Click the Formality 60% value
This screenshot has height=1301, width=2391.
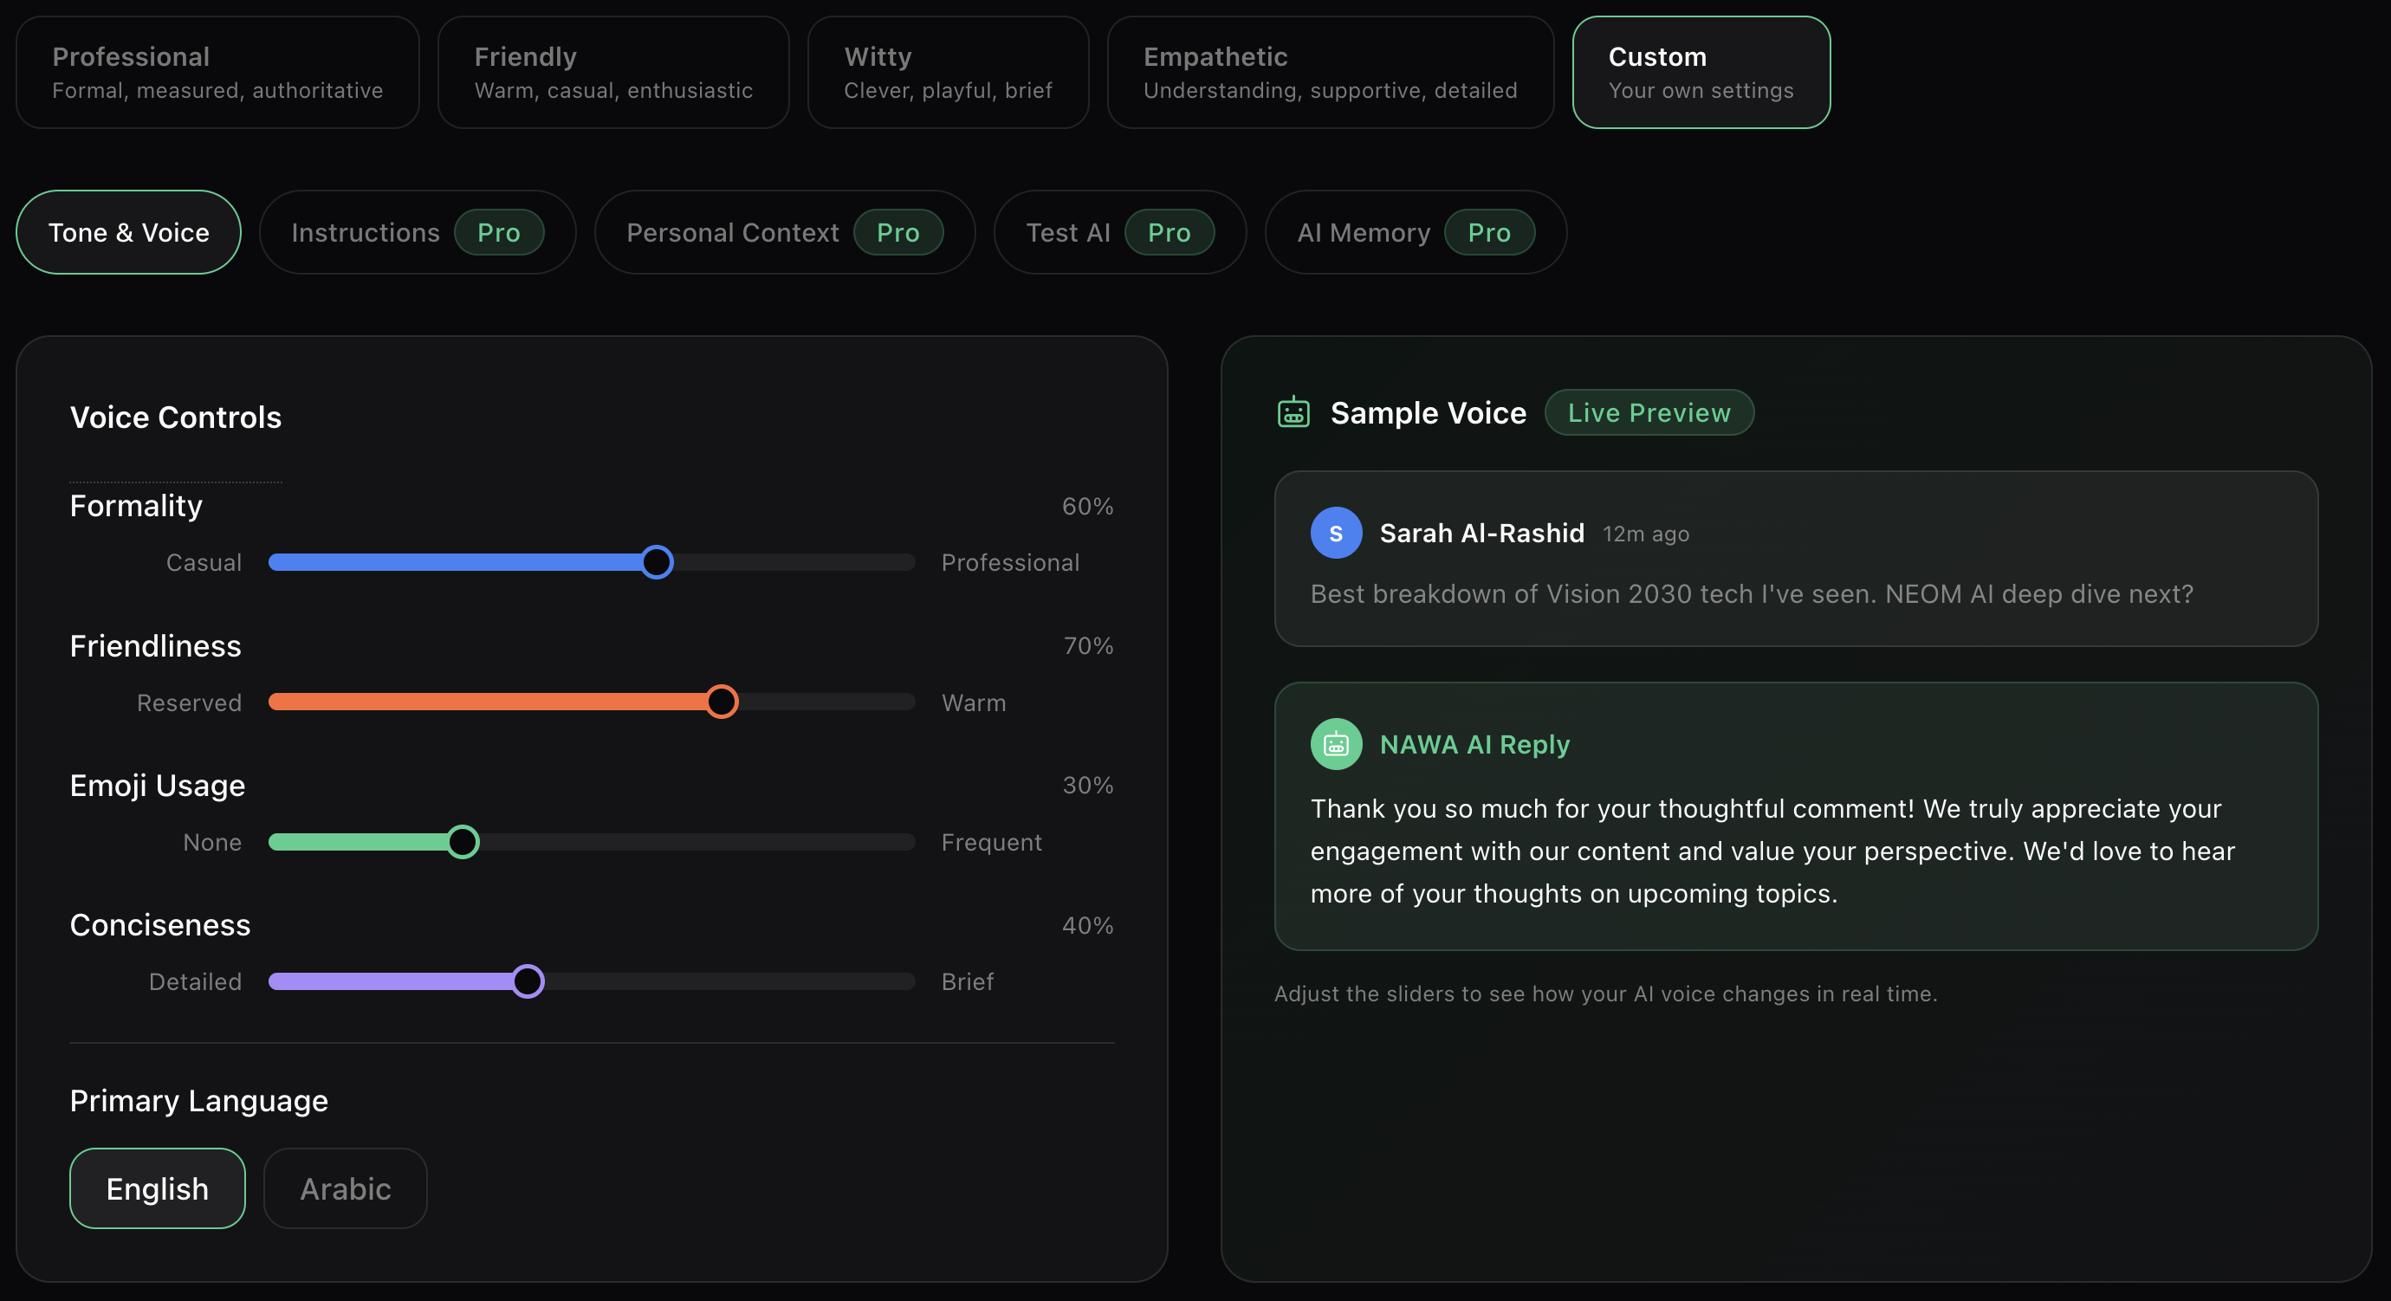pyautogui.click(x=1088, y=506)
